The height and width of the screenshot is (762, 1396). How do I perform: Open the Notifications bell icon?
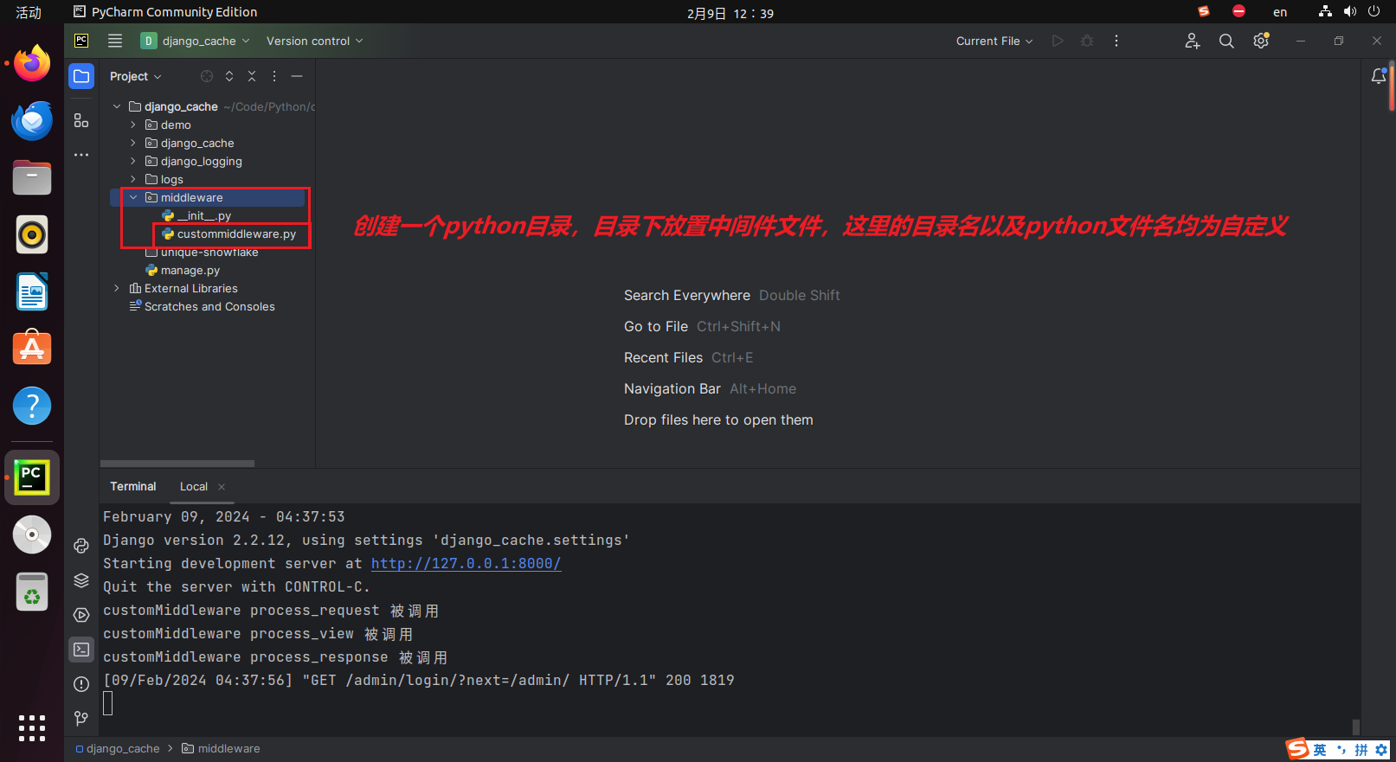[x=1379, y=76]
